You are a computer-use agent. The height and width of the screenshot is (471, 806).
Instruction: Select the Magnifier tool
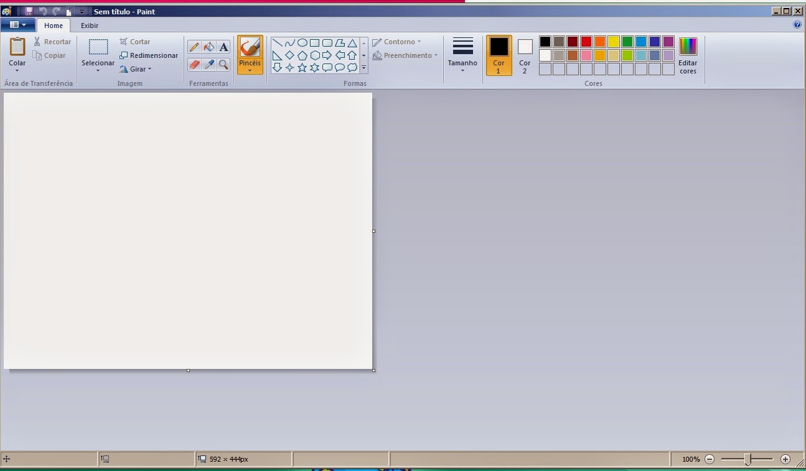point(224,65)
